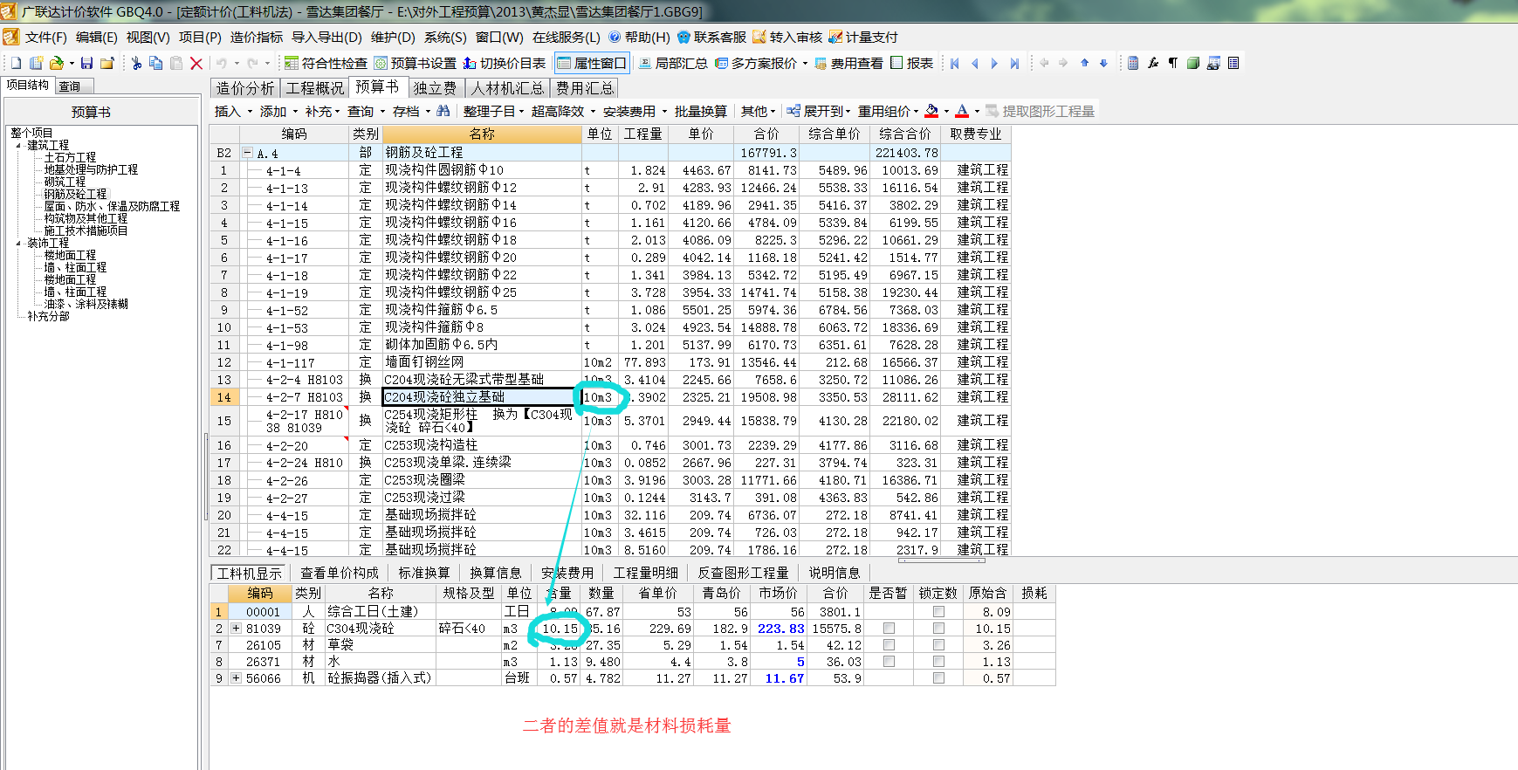Click the 批量换算 button
The height and width of the screenshot is (770, 1518).
(x=700, y=111)
